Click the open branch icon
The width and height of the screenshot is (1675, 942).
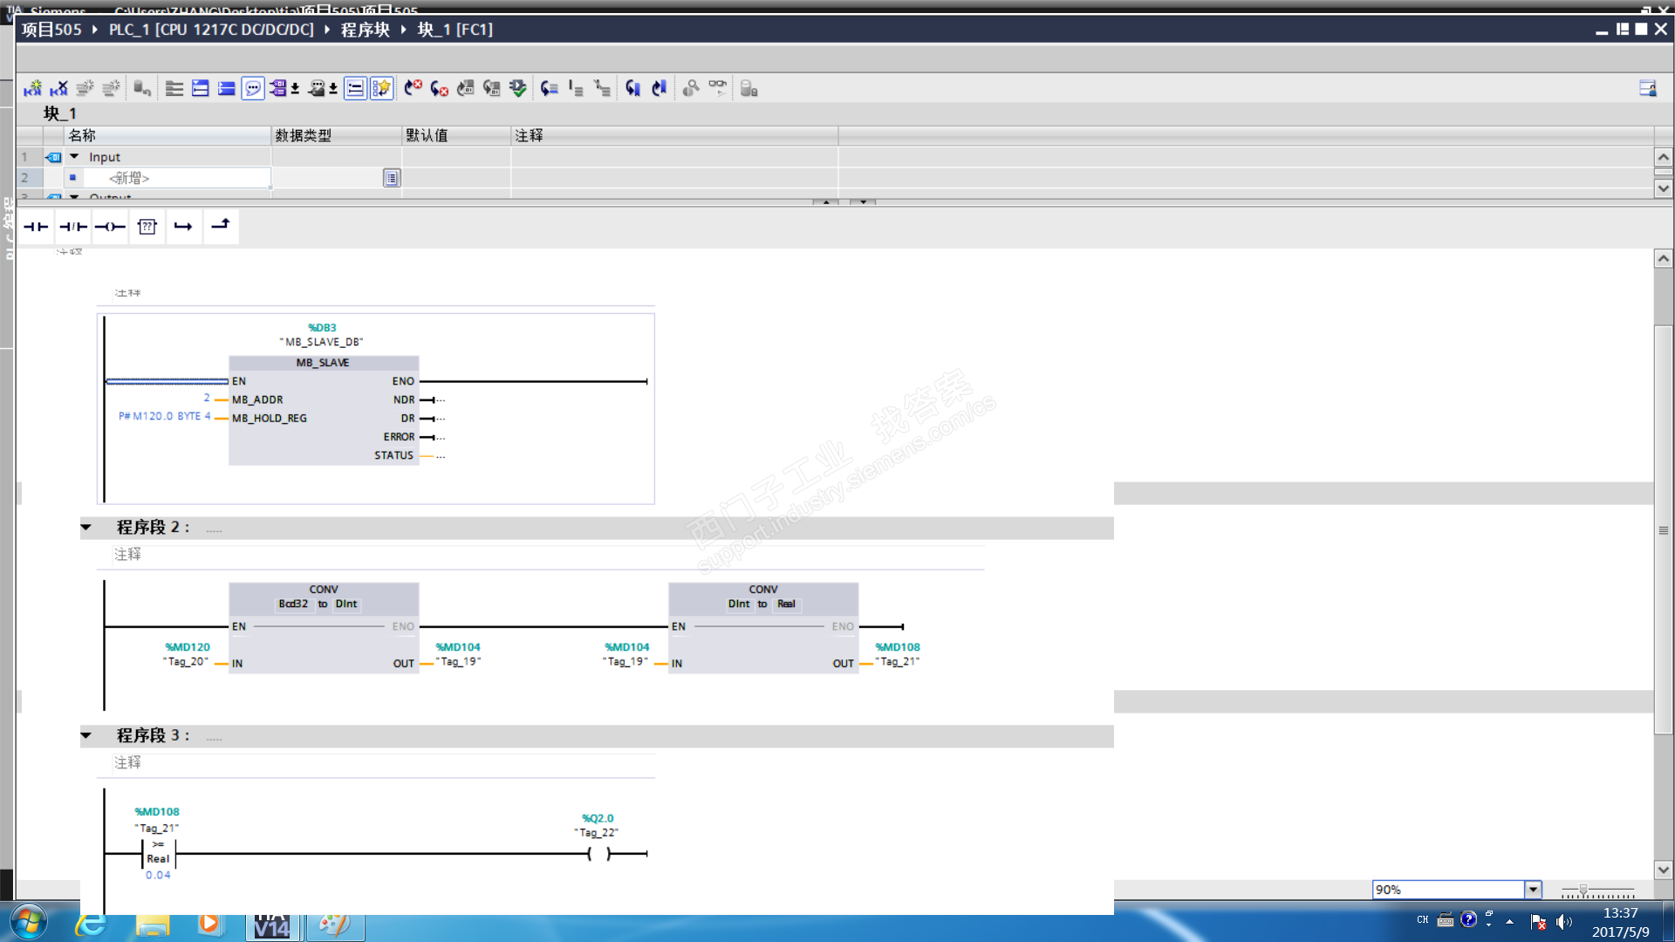pos(183,227)
